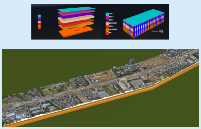The width and height of the screenshot is (201, 129).
Task: Click the purple swatch in the right legend
Action: (107, 21)
